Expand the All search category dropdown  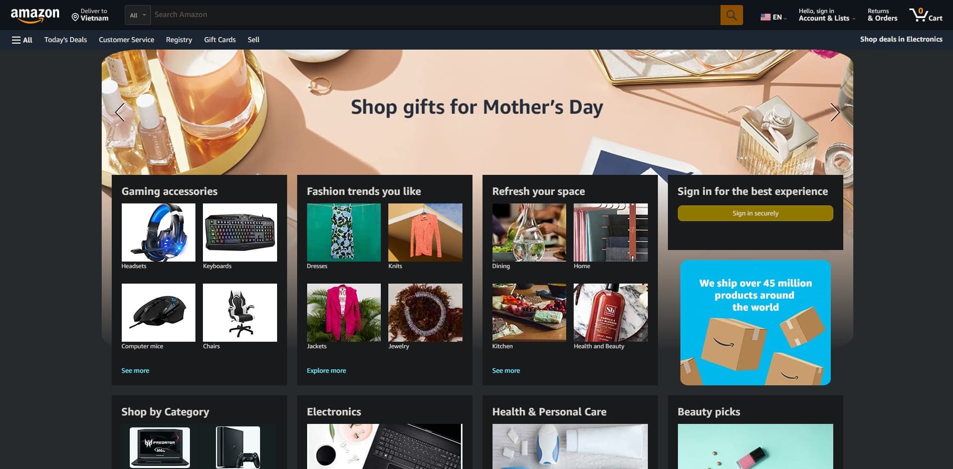pos(137,15)
